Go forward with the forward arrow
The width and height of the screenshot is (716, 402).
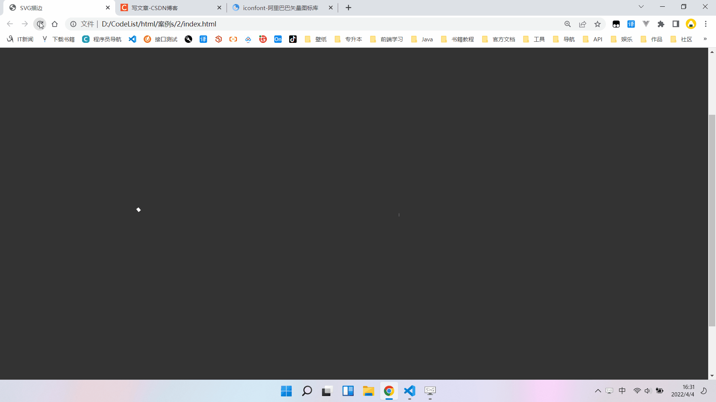(x=25, y=24)
